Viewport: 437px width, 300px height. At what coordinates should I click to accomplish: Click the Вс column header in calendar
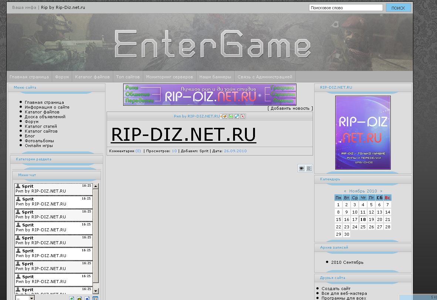(x=387, y=198)
